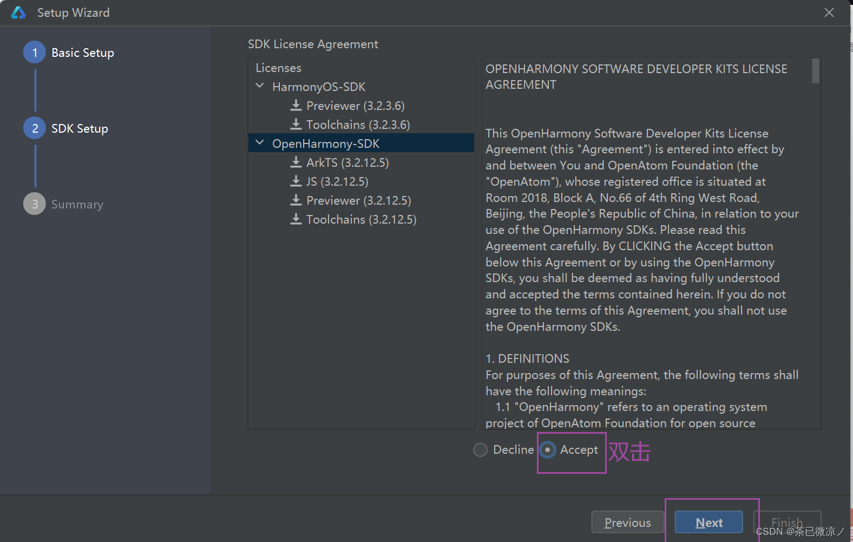Select HarmonyOS-SDK license entry
The image size is (853, 542).
pos(319,87)
